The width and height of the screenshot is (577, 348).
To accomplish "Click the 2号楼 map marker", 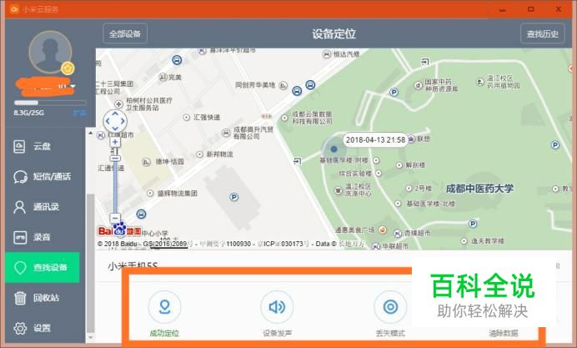I will (x=409, y=188).
